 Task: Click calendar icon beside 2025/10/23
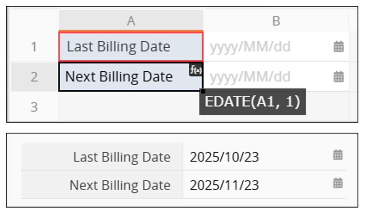(338, 155)
